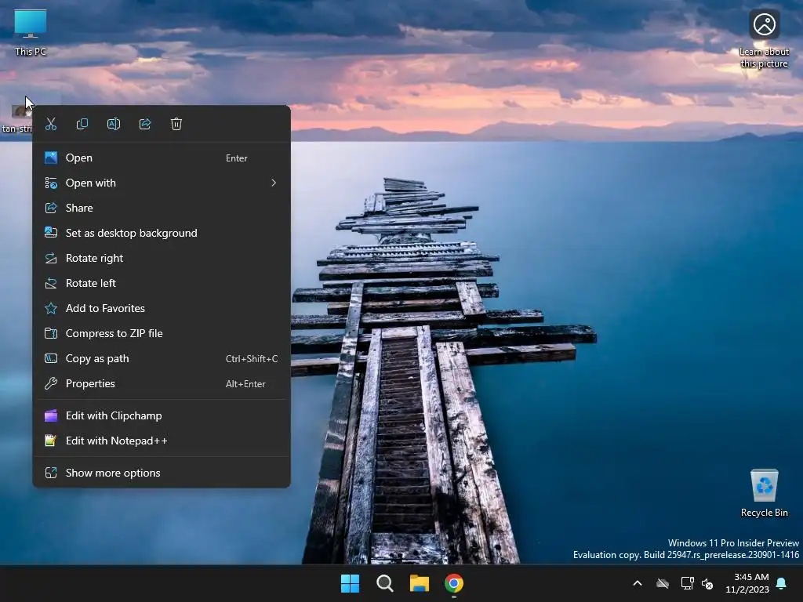803x602 pixels.
Task: Open the Recycle Bin icon
Action: tap(764, 493)
